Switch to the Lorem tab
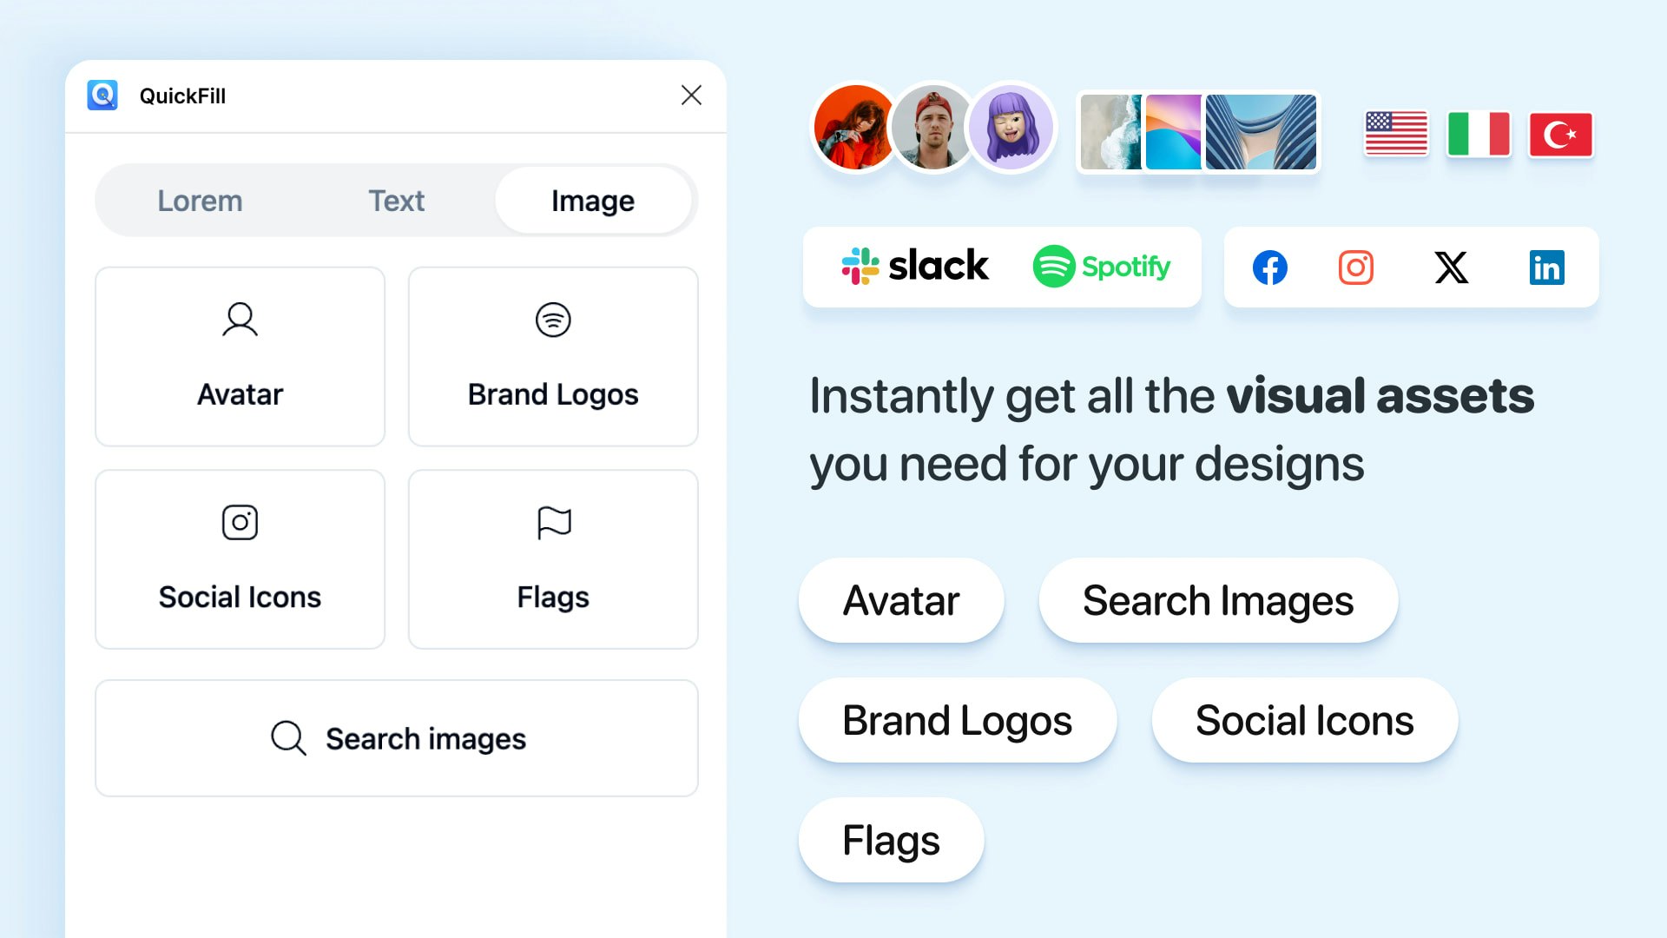This screenshot has height=938, width=1667. (x=200, y=201)
